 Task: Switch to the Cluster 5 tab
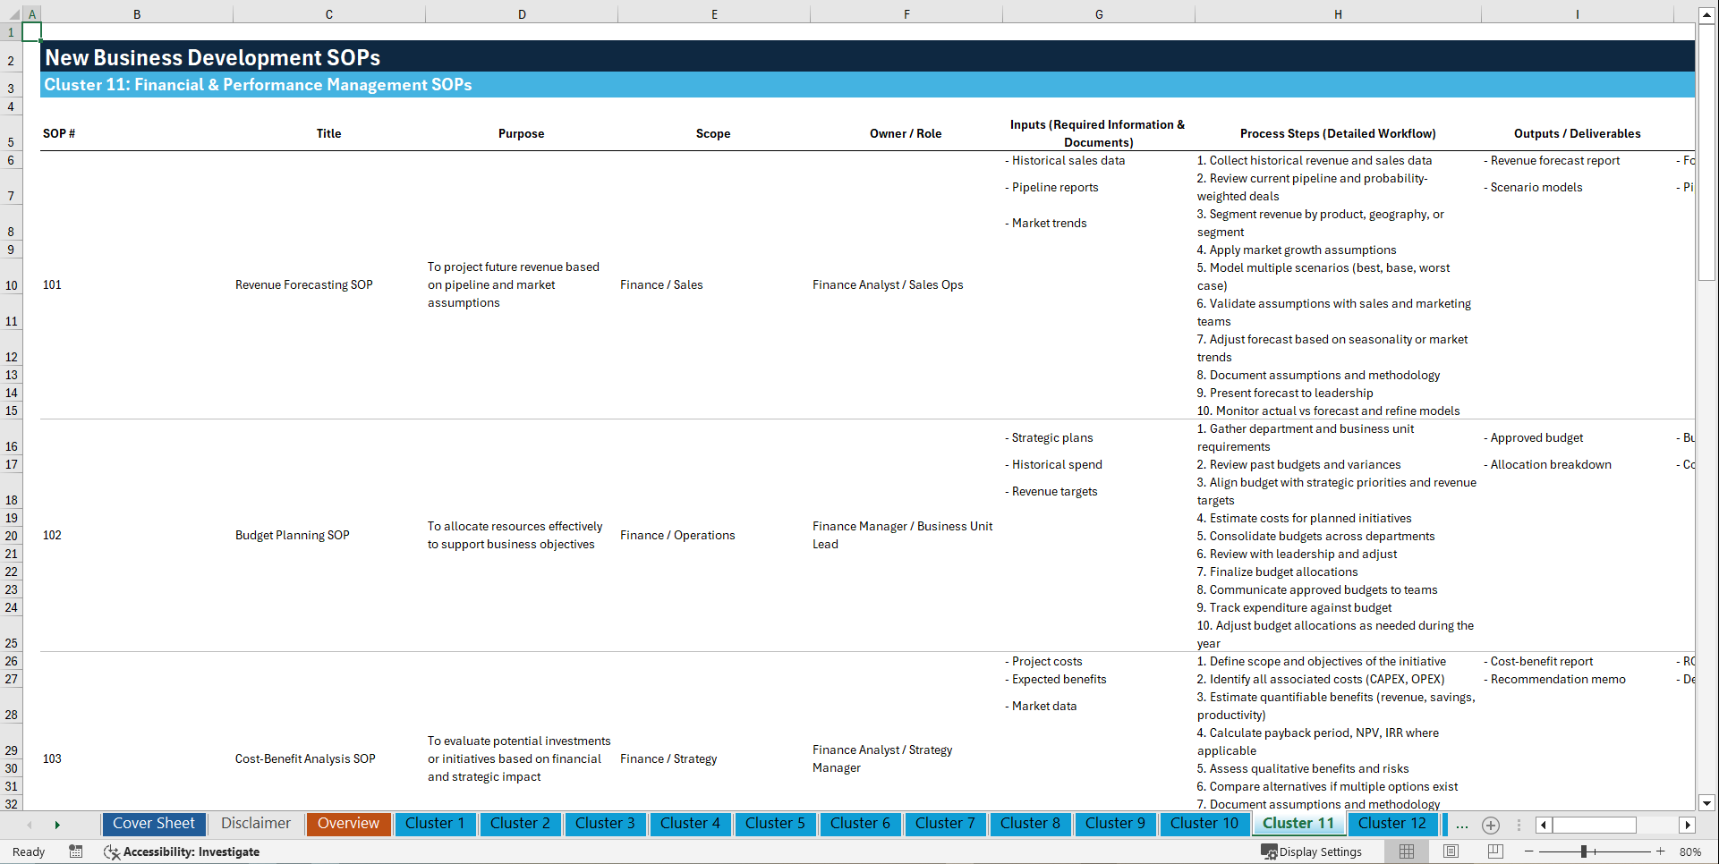(x=775, y=824)
